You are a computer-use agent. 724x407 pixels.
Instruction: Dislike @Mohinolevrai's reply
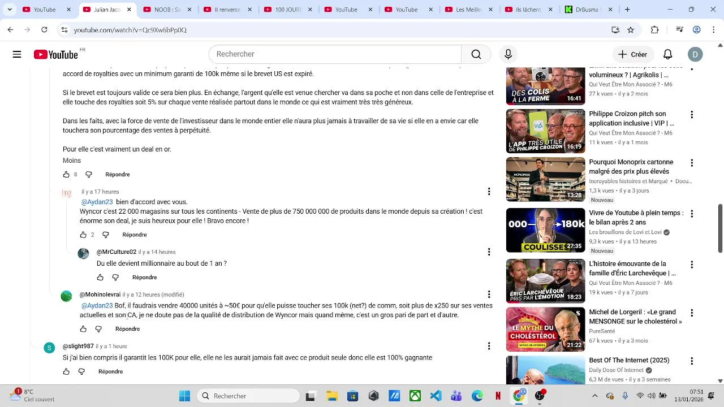[x=98, y=329]
